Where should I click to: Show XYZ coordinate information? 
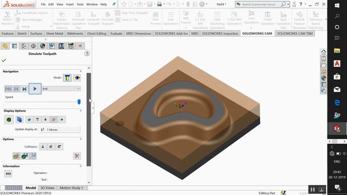(8, 173)
